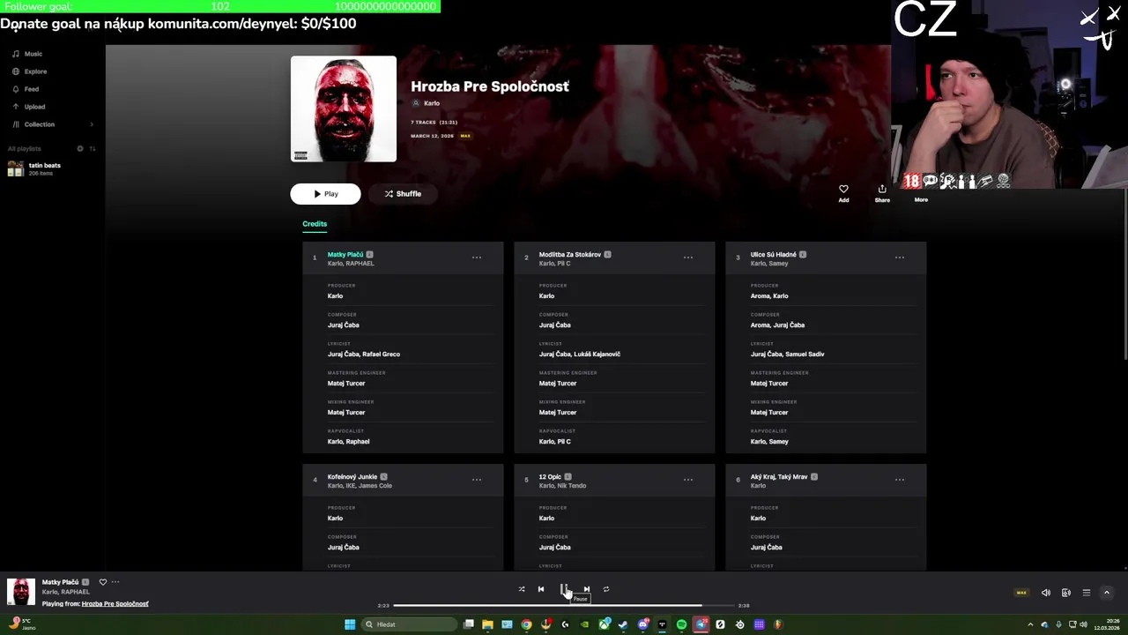Screen dimensions: 1128x635
Task: Create a new playlist with plus icon
Action: click(80, 148)
